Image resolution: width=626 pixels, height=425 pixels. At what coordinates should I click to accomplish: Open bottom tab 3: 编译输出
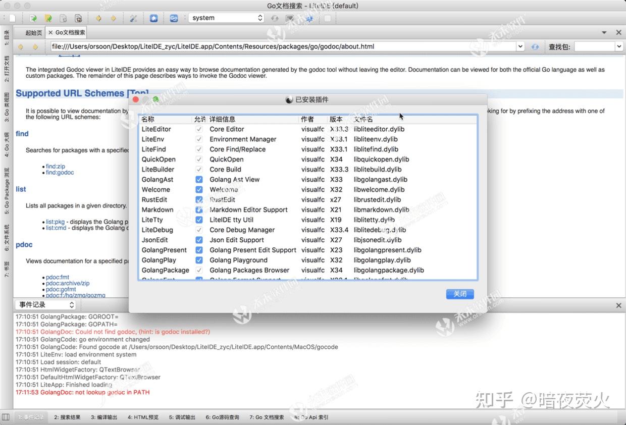[x=104, y=417]
